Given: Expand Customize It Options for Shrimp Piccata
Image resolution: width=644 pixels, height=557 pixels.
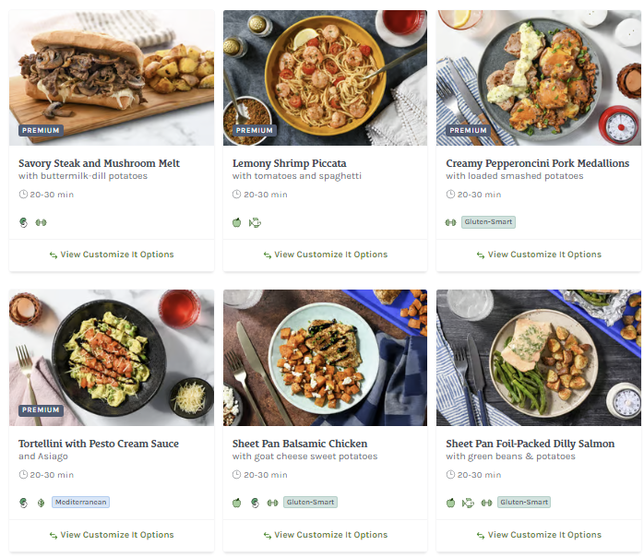Looking at the screenshot, I should coord(325,255).
